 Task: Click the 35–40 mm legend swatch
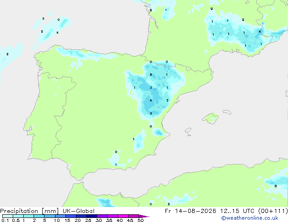[113, 216]
